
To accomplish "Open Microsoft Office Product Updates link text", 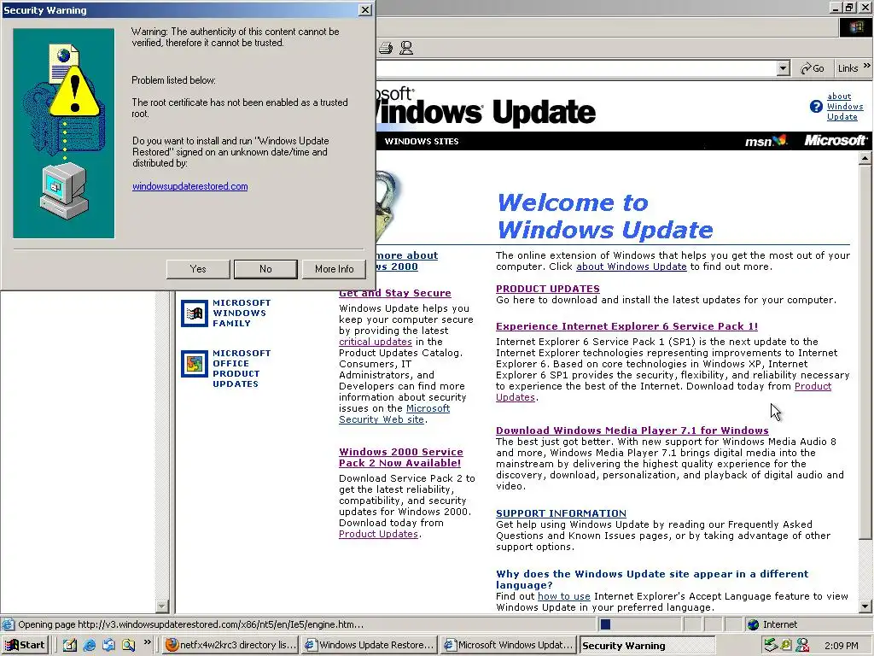I will pyautogui.click(x=242, y=369).
